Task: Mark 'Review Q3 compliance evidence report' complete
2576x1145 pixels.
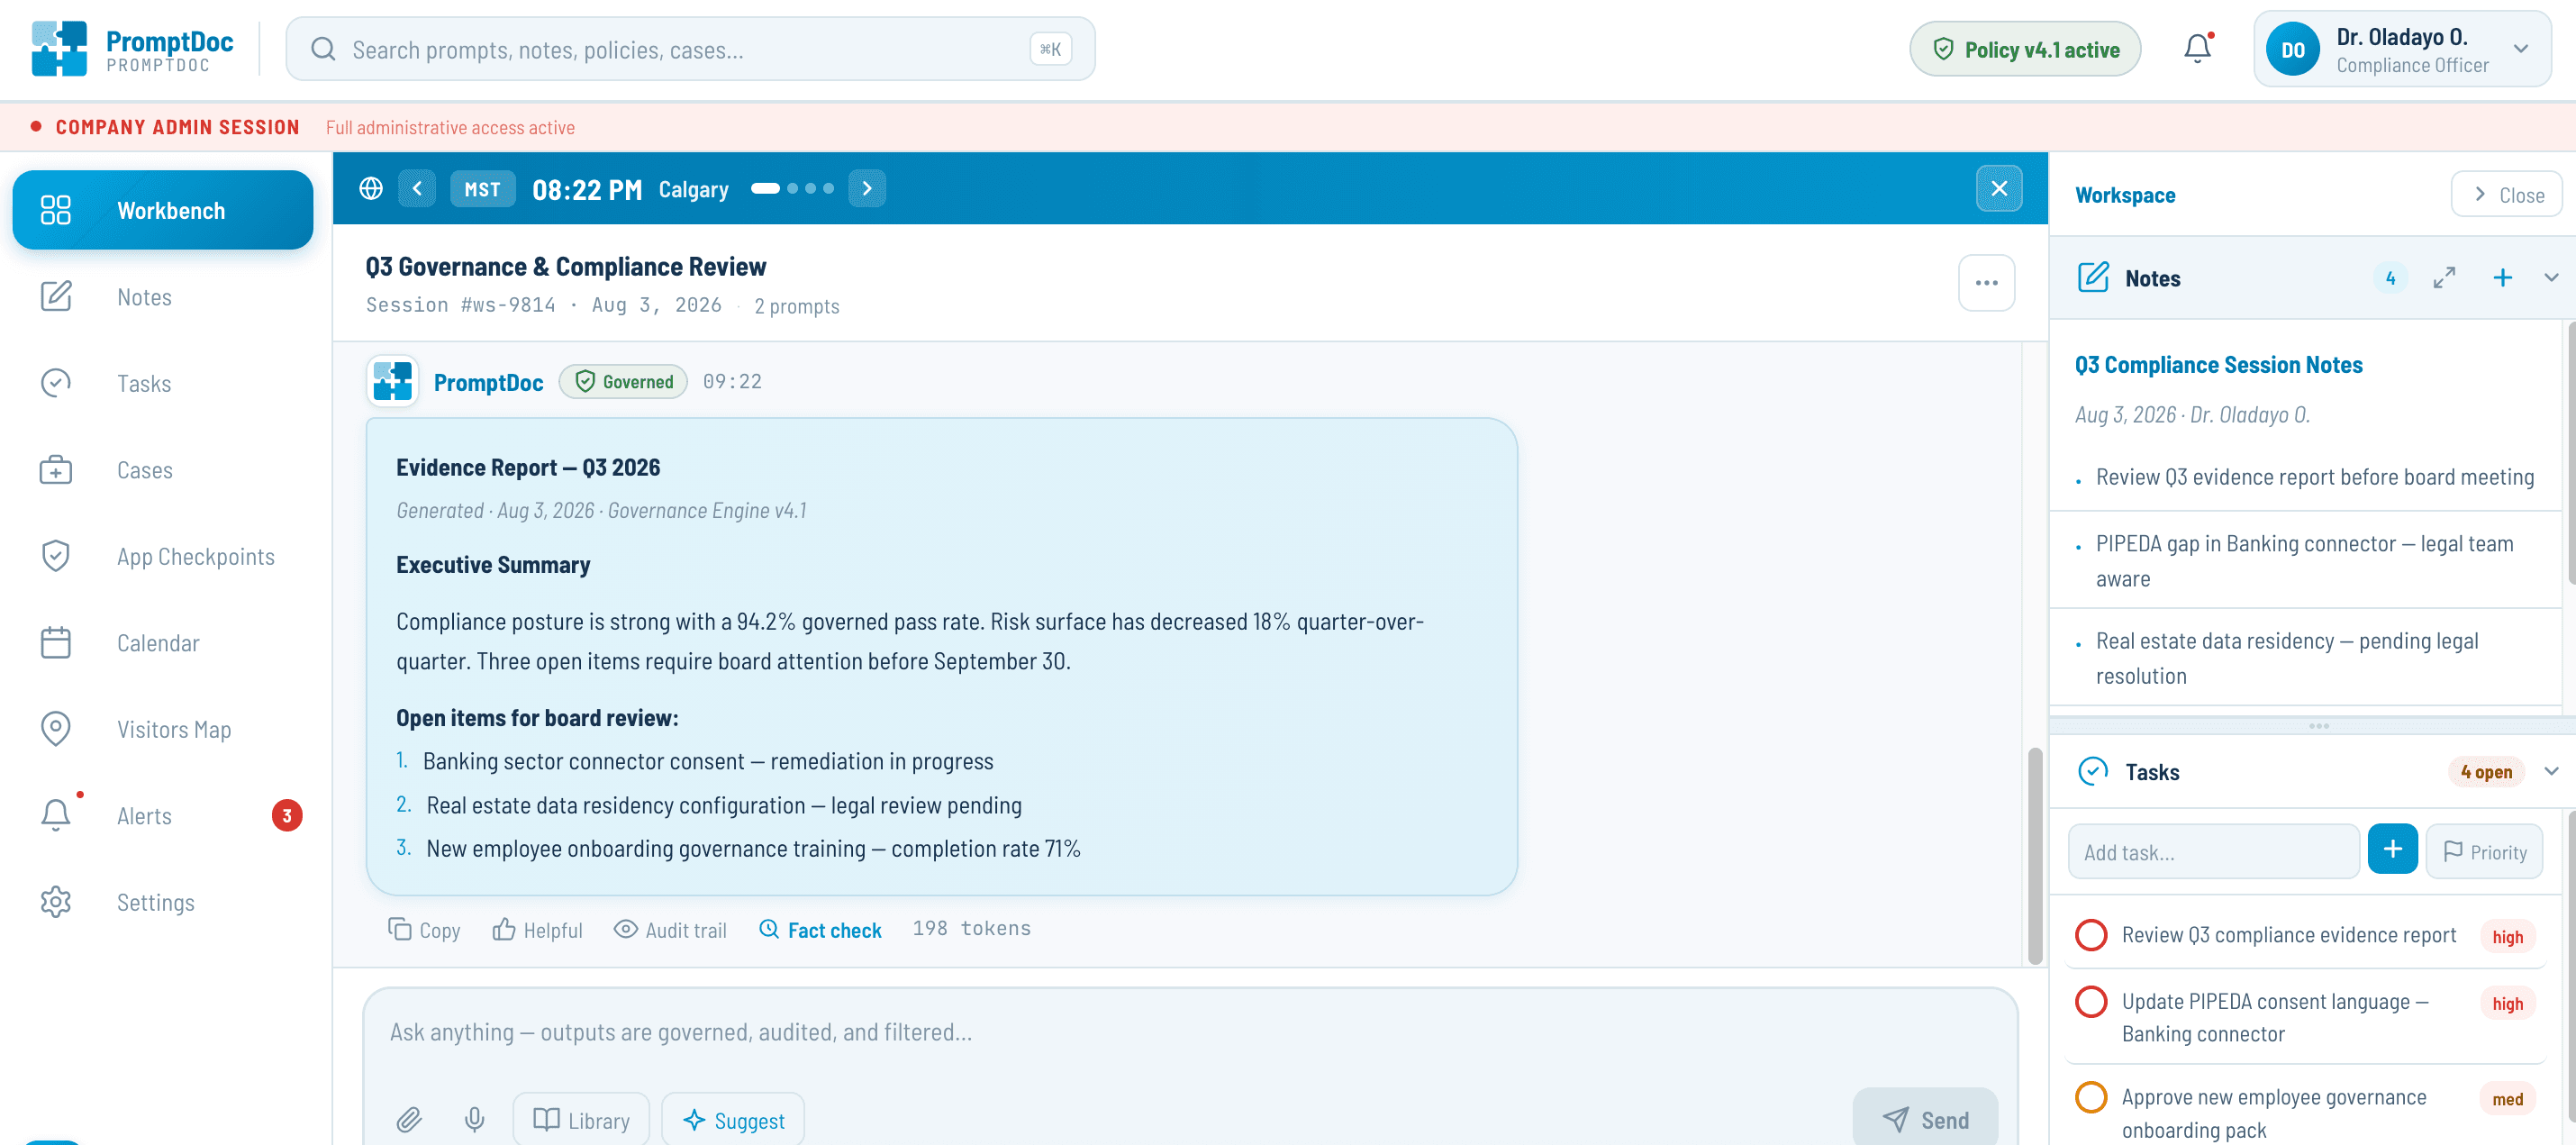Action: click(x=2091, y=935)
